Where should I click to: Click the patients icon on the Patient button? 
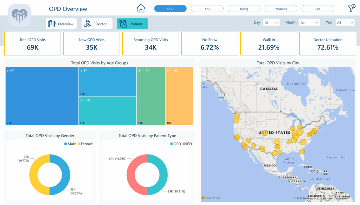pyautogui.click(x=123, y=24)
